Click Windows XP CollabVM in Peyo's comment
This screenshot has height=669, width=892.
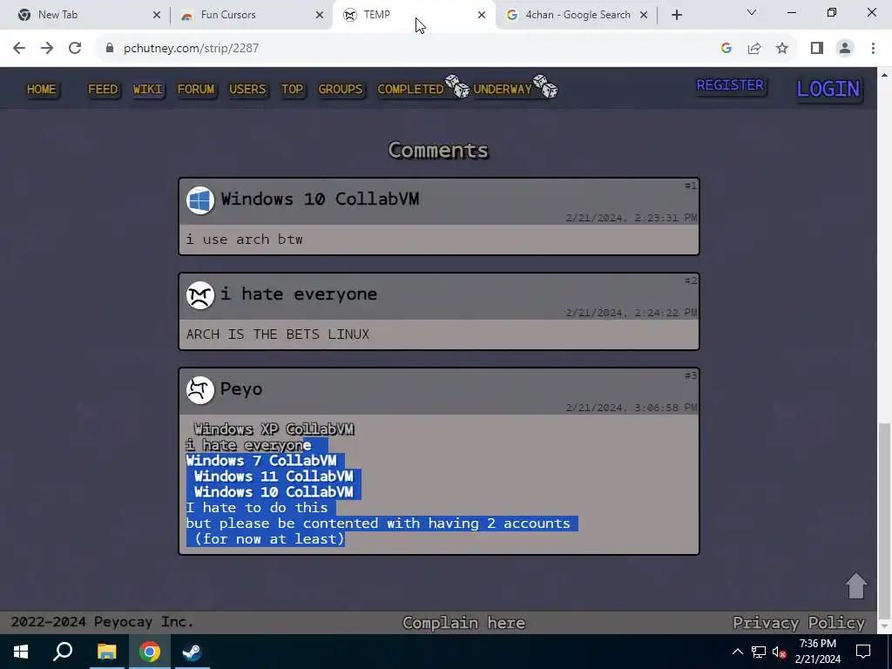[274, 429]
